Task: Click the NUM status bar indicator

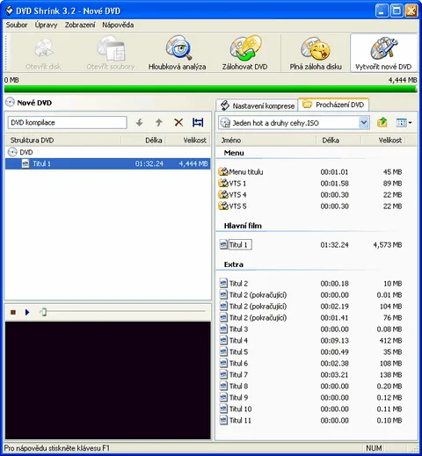Action: [374, 448]
